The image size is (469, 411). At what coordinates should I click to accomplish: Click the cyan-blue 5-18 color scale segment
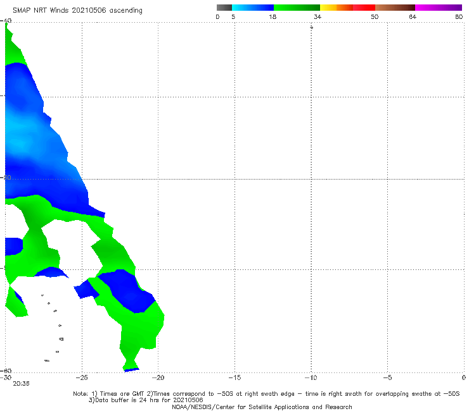(x=253, y=8)
